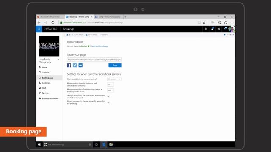
Task: Open the notifications bell in the header
Action: click(x=212, y=29)
